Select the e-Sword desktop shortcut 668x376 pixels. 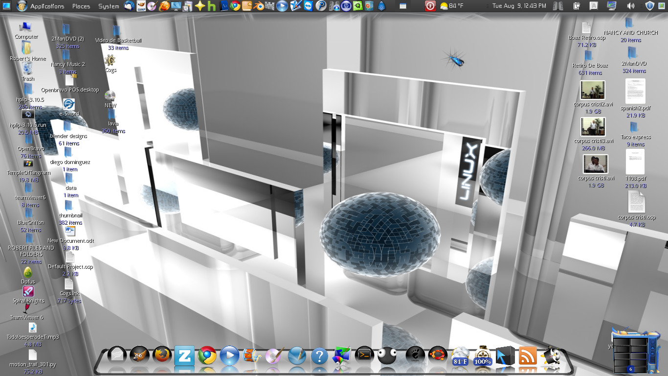69,107
